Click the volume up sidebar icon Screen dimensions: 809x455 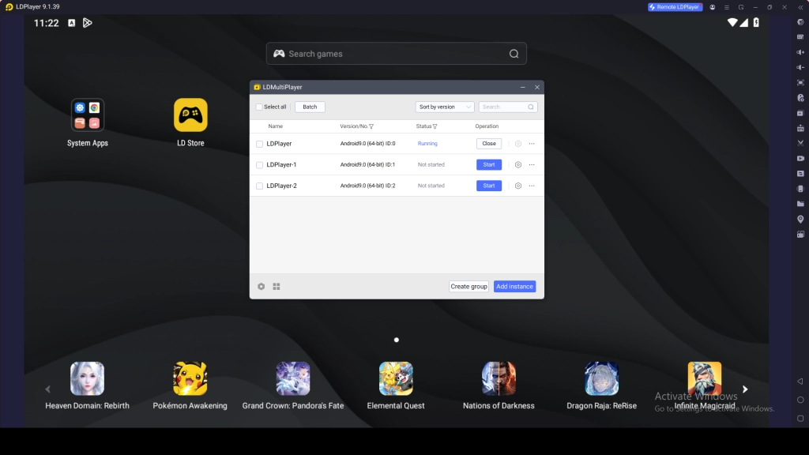tap(800, 52)
